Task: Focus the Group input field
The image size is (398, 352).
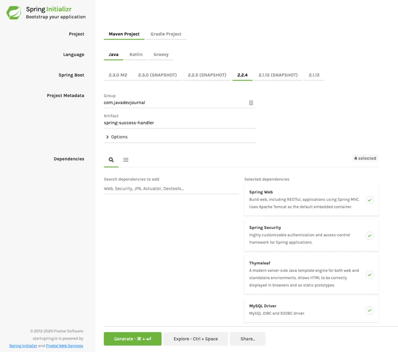Action: click(180, 103)
